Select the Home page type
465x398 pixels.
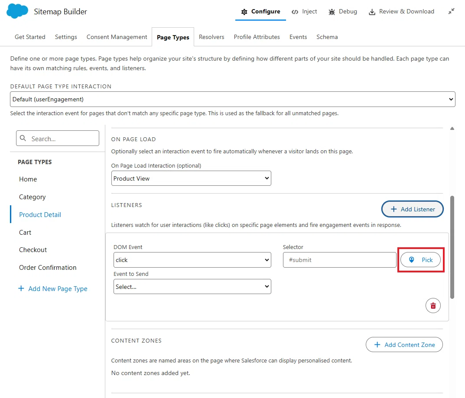pyautogui.click(x=28, y=179)
